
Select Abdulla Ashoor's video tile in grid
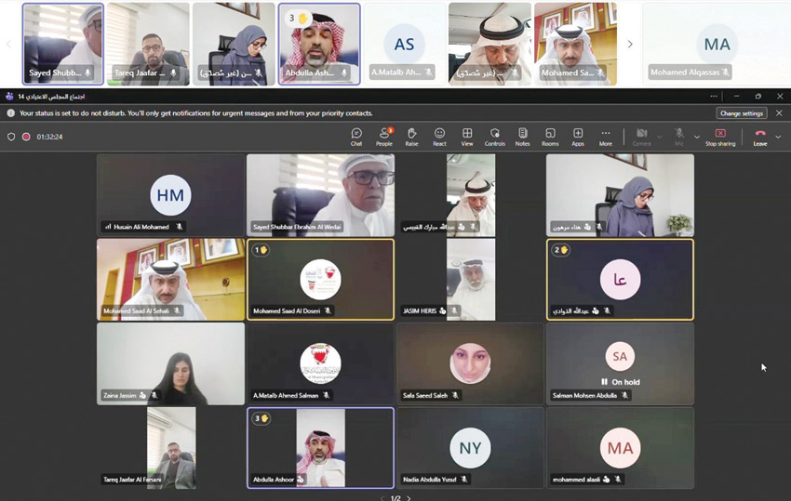coord(320,448)
